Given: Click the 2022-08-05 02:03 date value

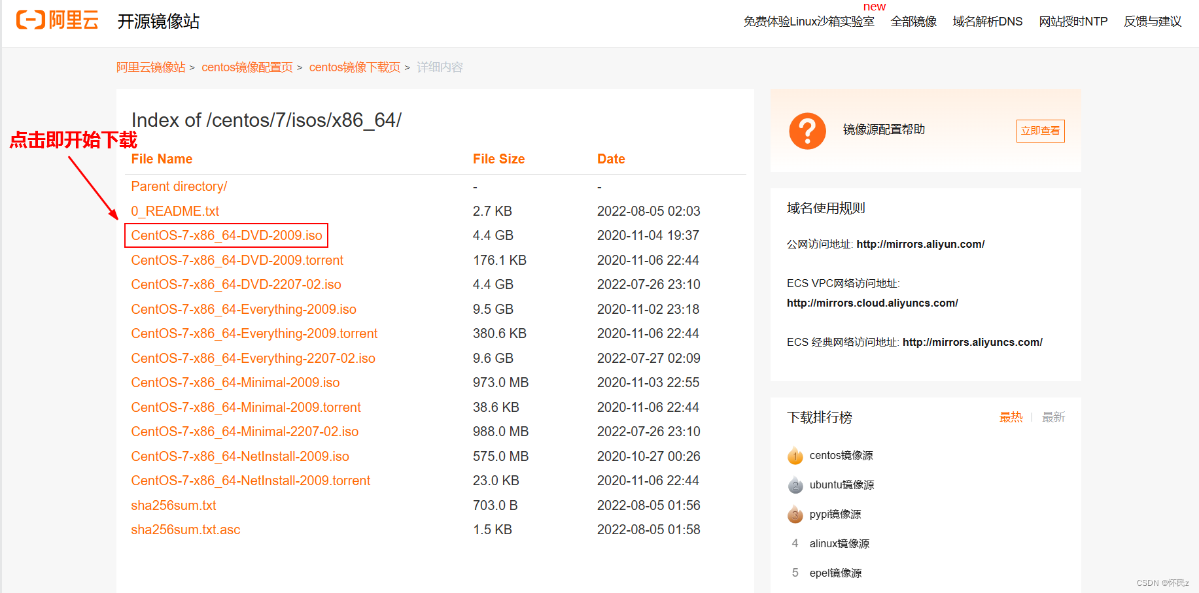Looking at the screenshot, I should [x=648, y=211].
